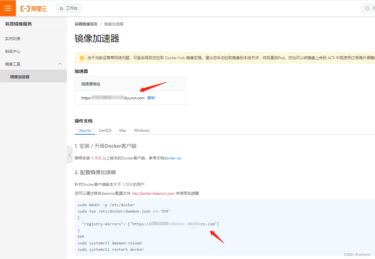Click the registry-mirrors code line
This screenshot has width=375, height=259.
point(151,224)
